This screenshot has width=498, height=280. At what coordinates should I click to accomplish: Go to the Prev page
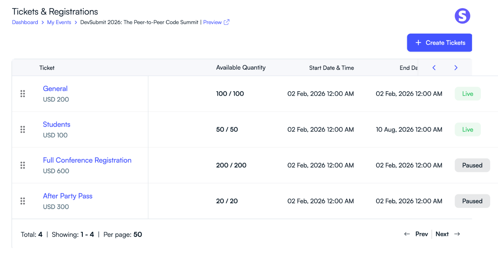pyautogui.click(x=416, y=234)
